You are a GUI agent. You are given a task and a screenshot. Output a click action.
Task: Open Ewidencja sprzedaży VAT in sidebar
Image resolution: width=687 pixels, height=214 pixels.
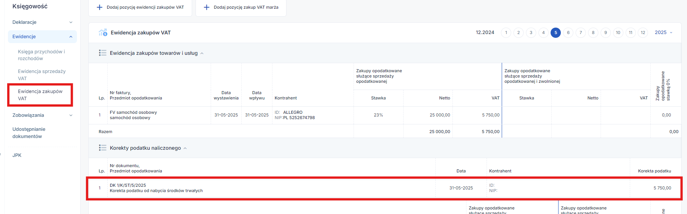click(42, 74)
